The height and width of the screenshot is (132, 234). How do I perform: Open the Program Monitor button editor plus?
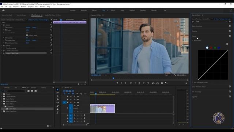point(186,83)
